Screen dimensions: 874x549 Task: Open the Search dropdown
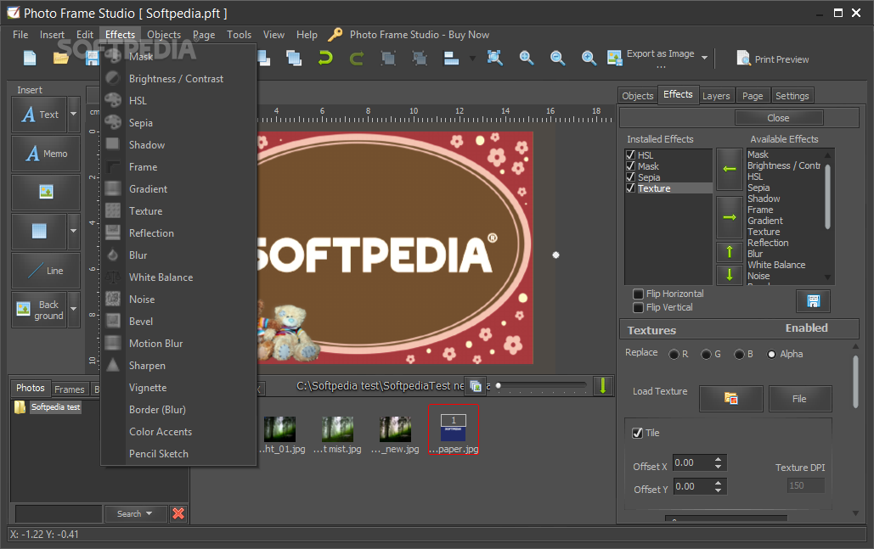(x=135, y=513)
